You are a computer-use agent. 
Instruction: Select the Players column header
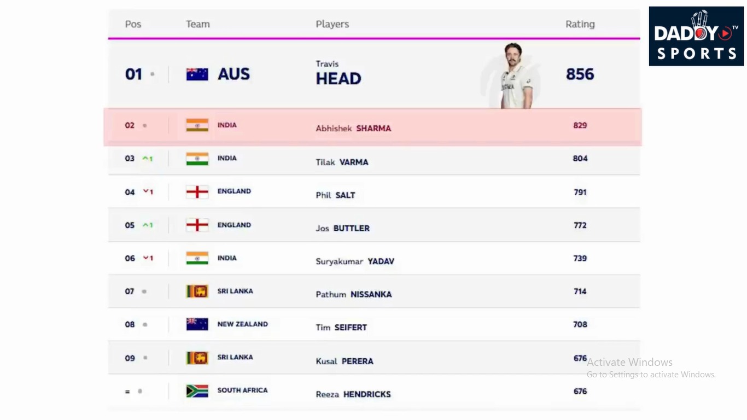click(x=332, y=24)
